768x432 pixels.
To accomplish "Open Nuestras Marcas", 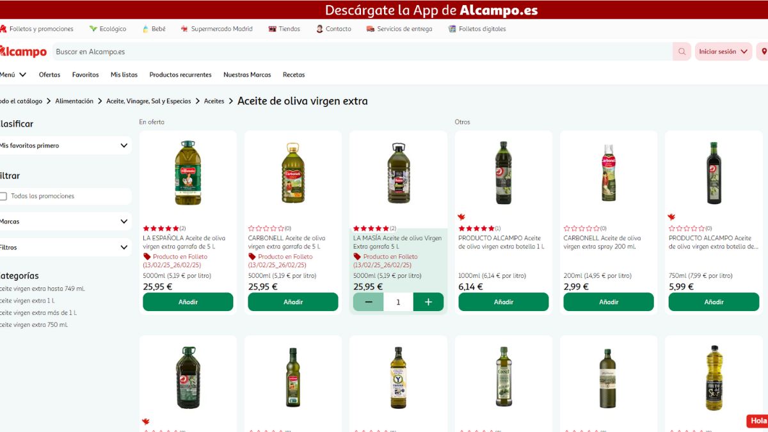I will 247,75.
